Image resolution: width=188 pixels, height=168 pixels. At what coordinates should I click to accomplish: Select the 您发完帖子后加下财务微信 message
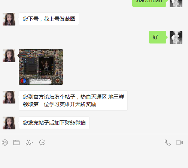54,123
